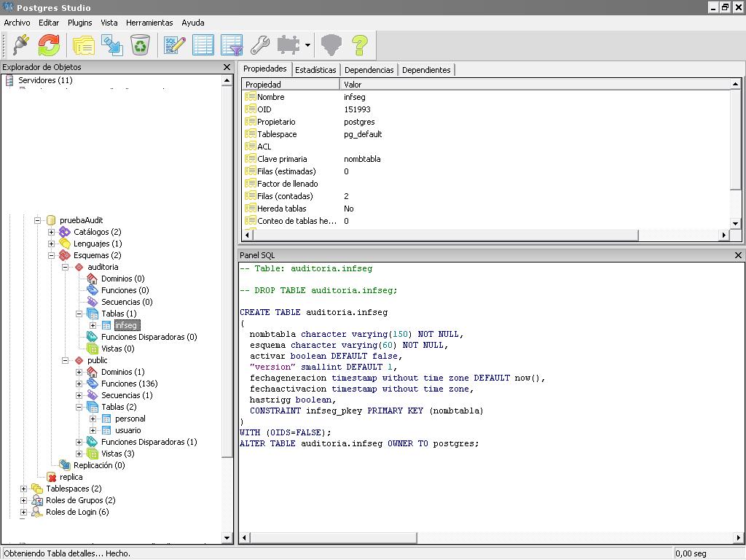Open the maintenance wrench tool
This screenshot has width=746, height=560.
[x=260, y=45]
